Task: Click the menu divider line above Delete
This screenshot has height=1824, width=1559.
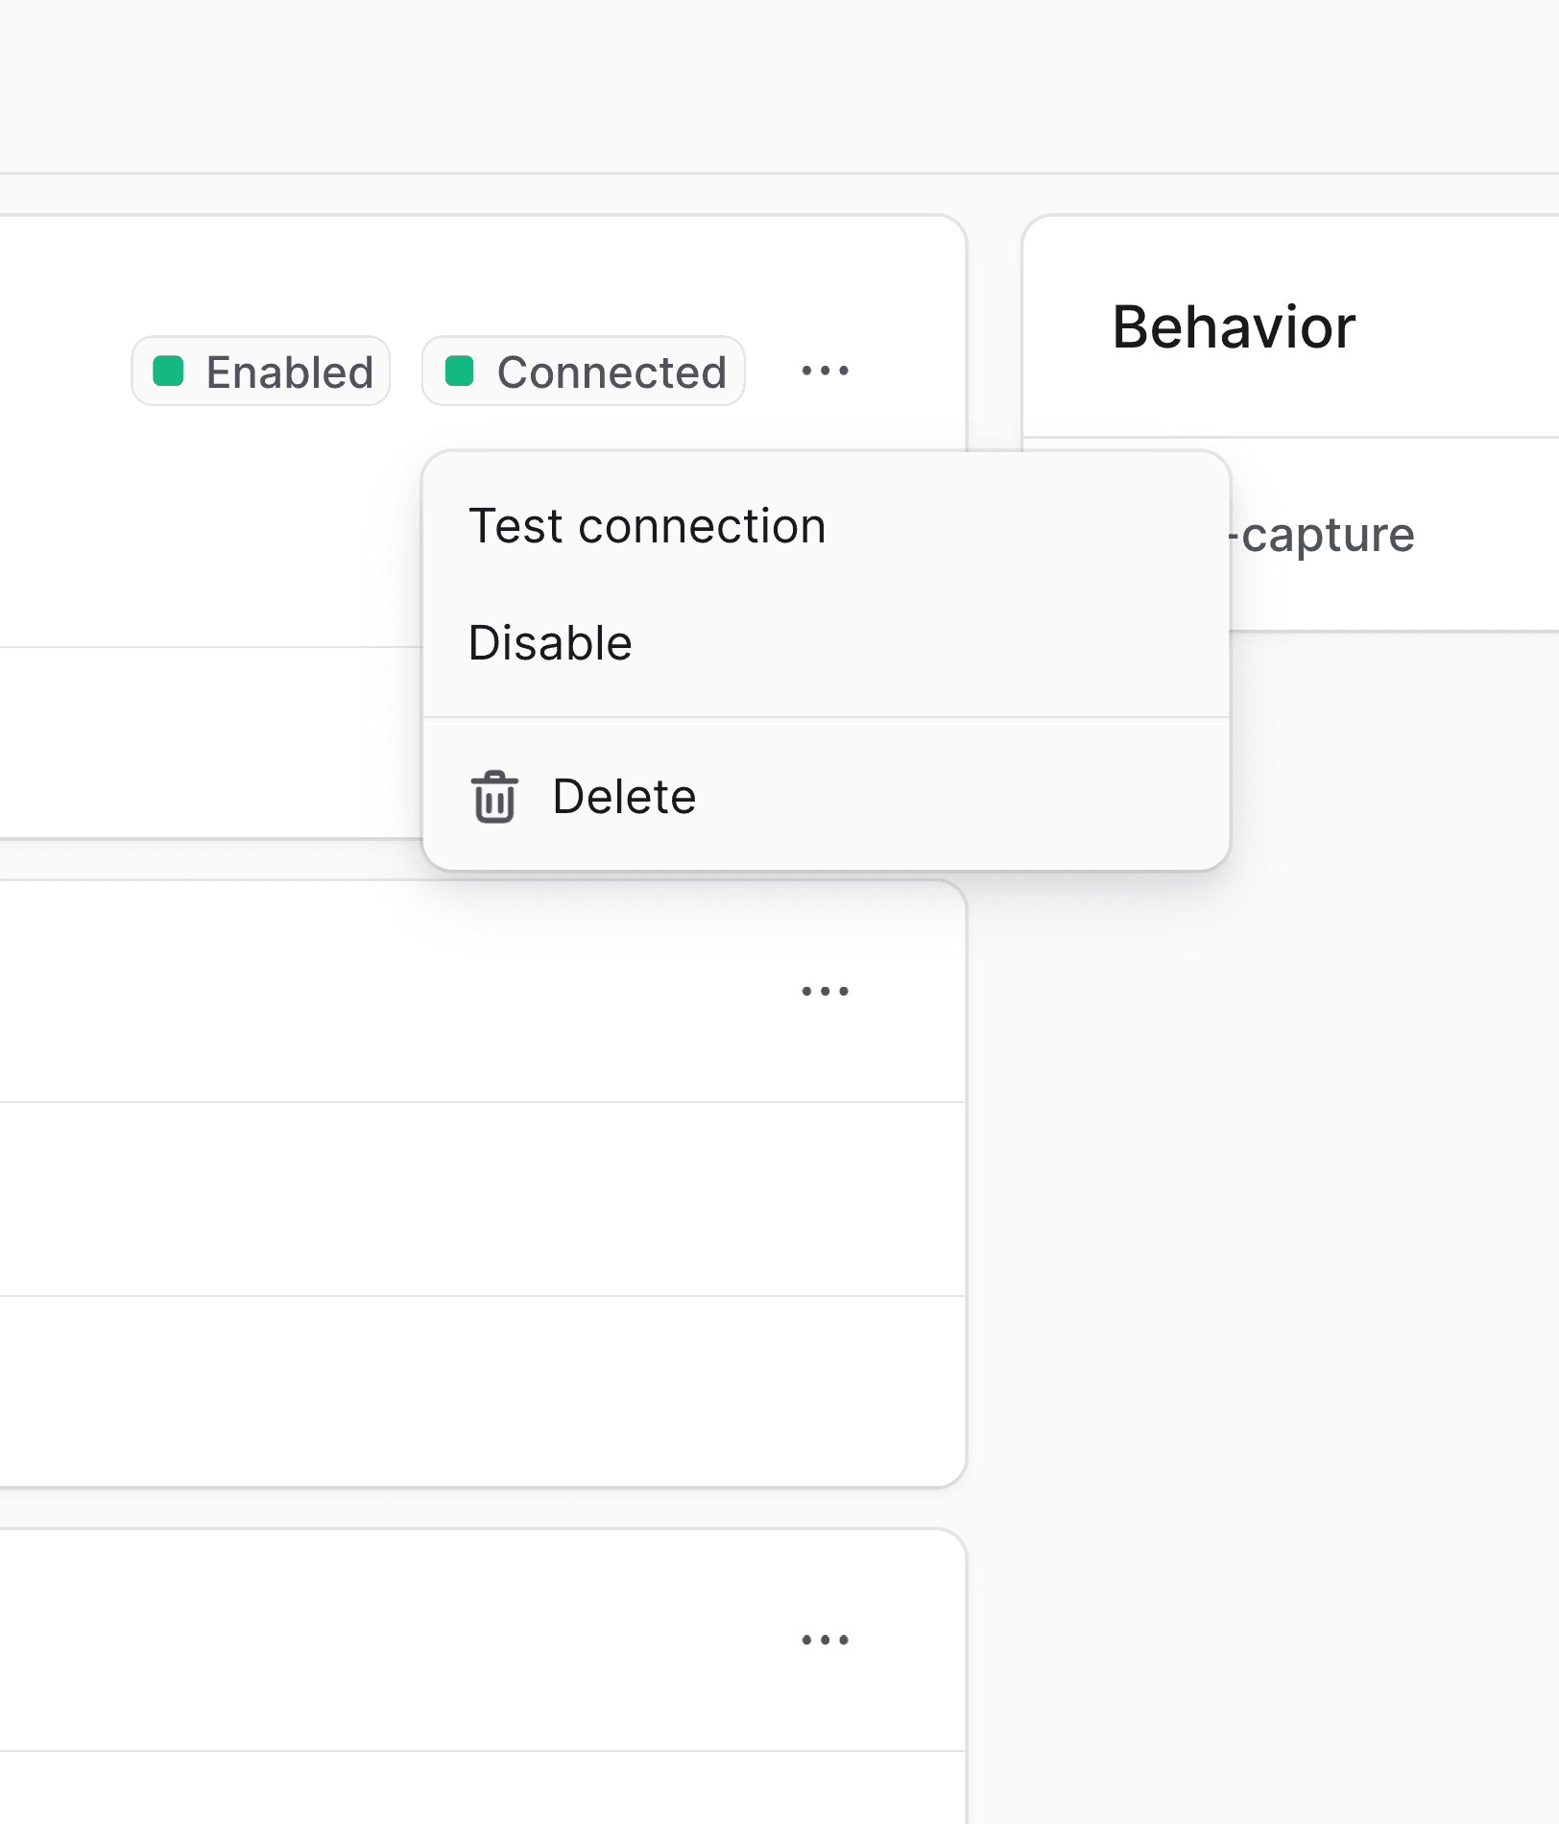Action: [826, 717]
